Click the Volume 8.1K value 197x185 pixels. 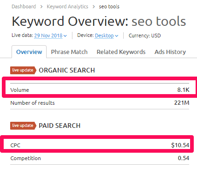pyautogui.click(x=183, y=90)
